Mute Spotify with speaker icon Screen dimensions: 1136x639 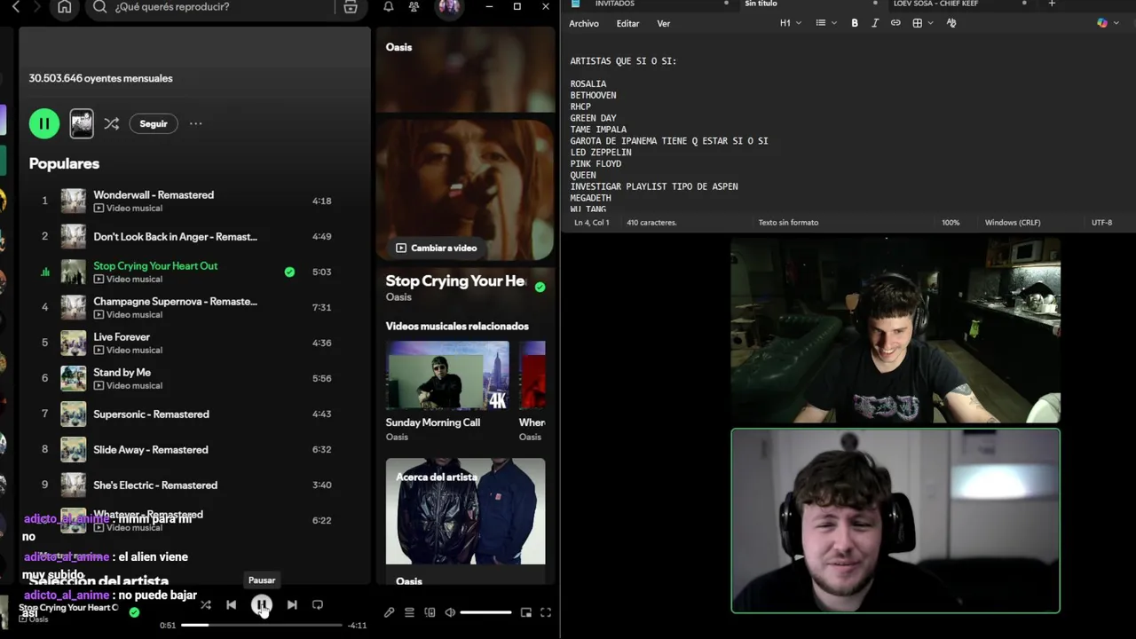(x=450, y=612)
